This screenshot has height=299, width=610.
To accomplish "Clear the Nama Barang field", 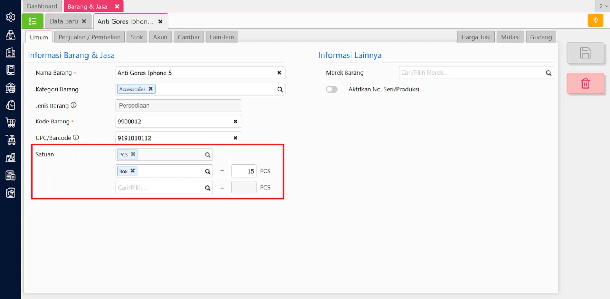I will [279, 73].
